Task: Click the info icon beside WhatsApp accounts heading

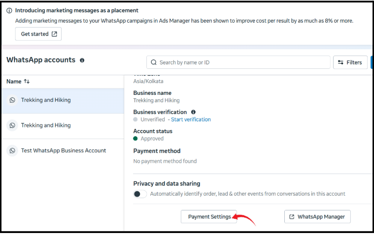Action: coord(82,60)
